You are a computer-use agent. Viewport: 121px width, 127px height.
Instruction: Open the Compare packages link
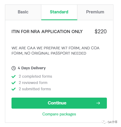(x=59, y=114)
